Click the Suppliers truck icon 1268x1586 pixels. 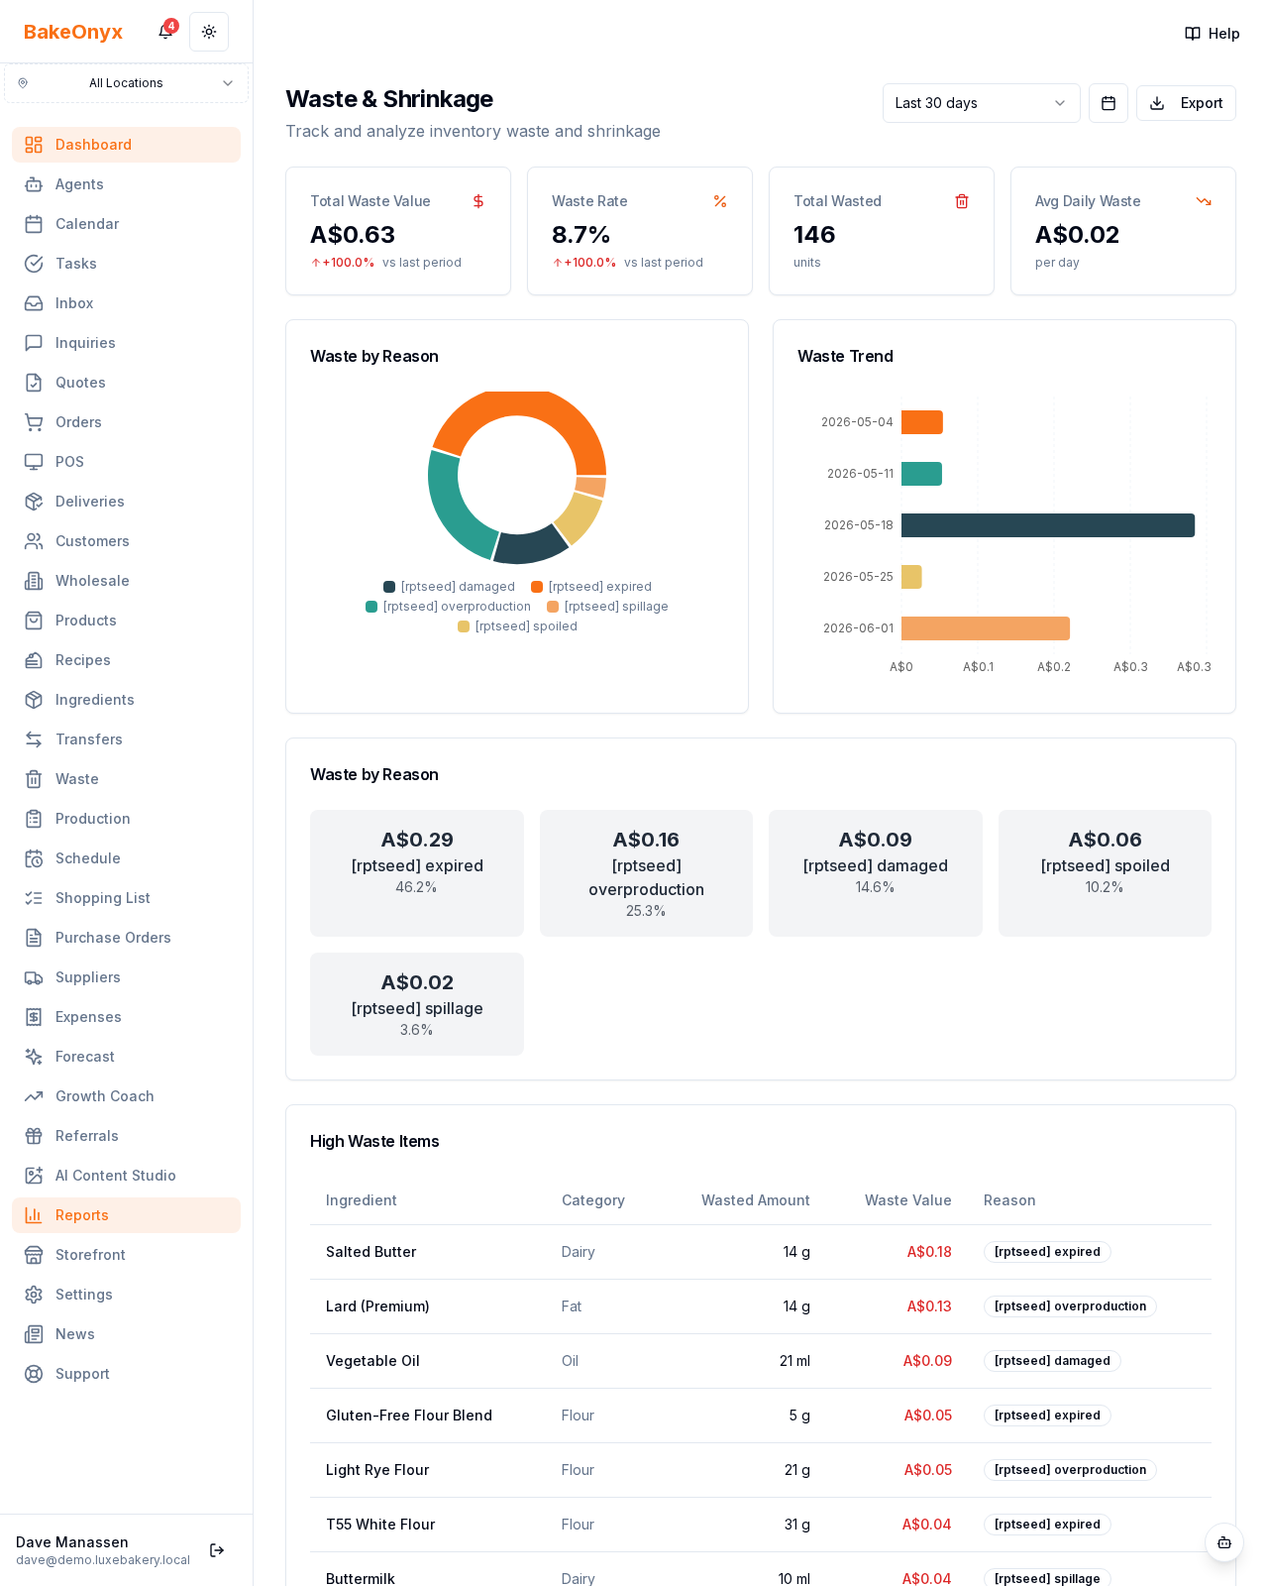34,977
